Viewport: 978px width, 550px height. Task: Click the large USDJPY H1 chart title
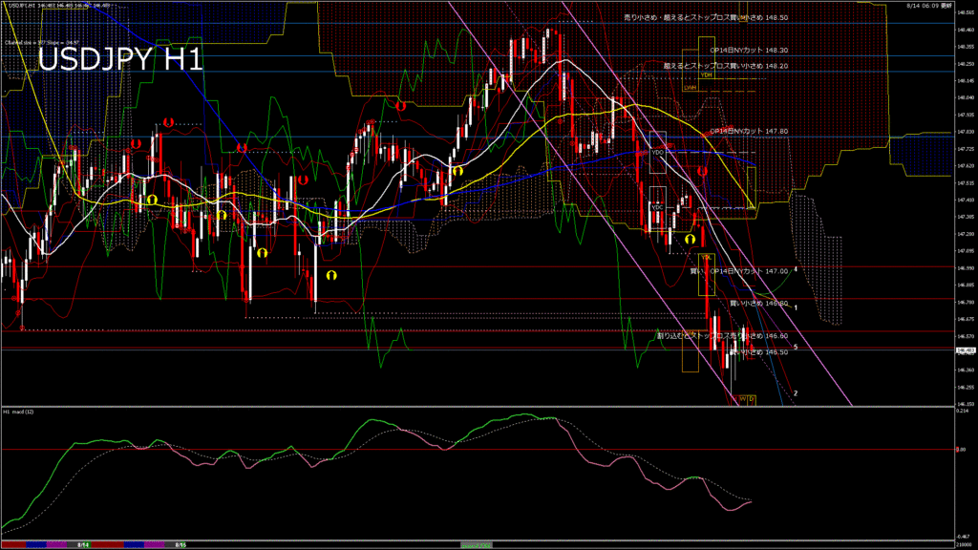pos(119,59)
